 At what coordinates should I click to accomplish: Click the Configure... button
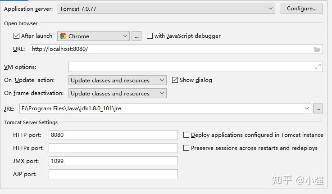tap(302, 9)
